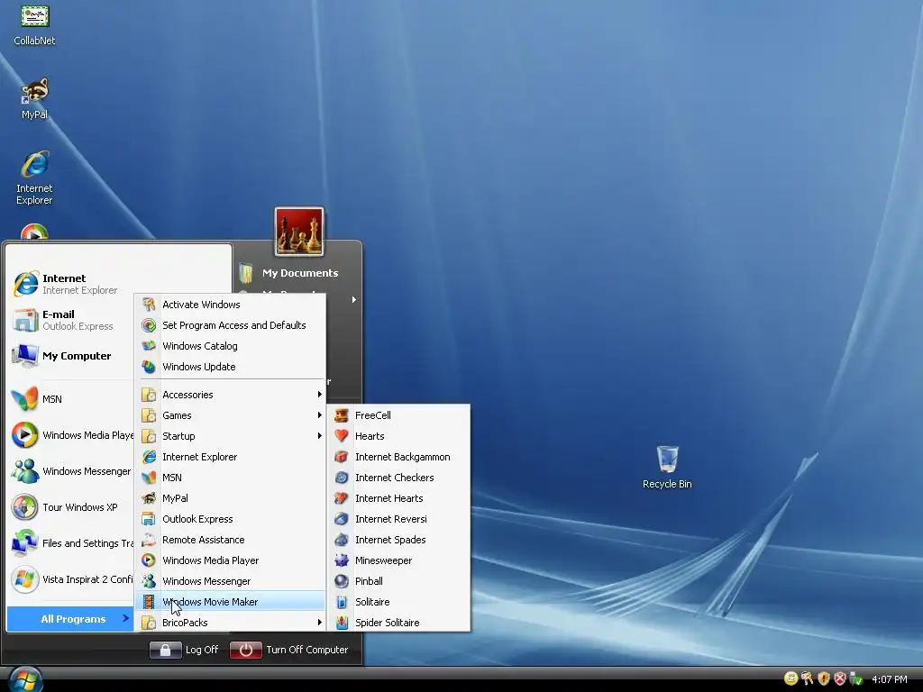The height and width of the screenshot is (692, 923).
Task: Click the keys activation tray icon
Action: pyautogui.click(x=807, y=678)
